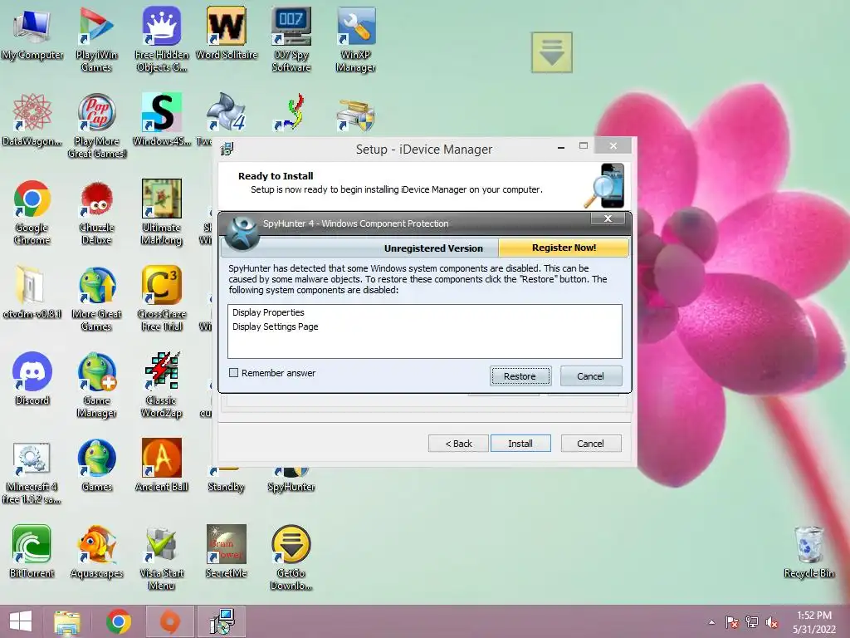Image resolution: width=850 pixels, height=638 pixels.
Task: Launch Classic WordZap shortcut
Action: click(x=162, y=385)
